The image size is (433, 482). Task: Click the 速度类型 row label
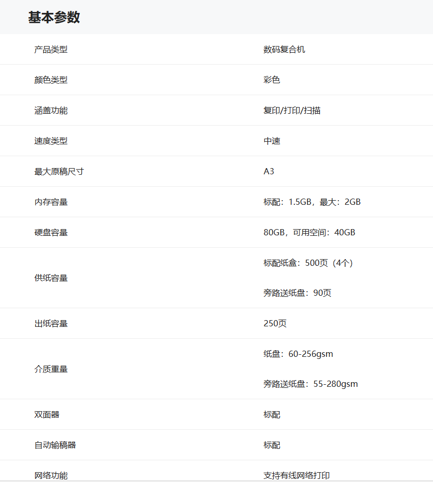click(x=51, y=141)
